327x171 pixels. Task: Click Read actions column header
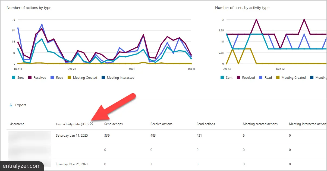click(x=206, y=124)
